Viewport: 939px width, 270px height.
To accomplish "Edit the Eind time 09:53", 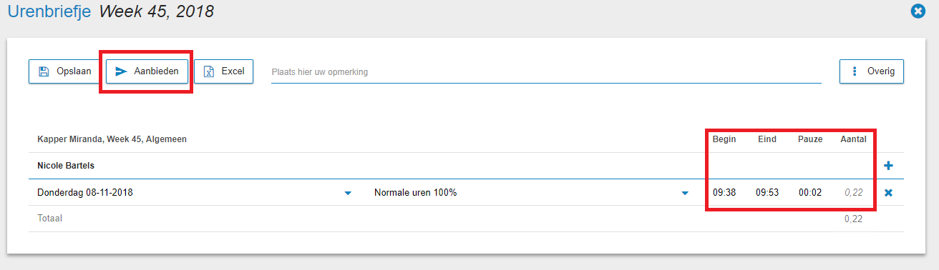I will [767, 193].
